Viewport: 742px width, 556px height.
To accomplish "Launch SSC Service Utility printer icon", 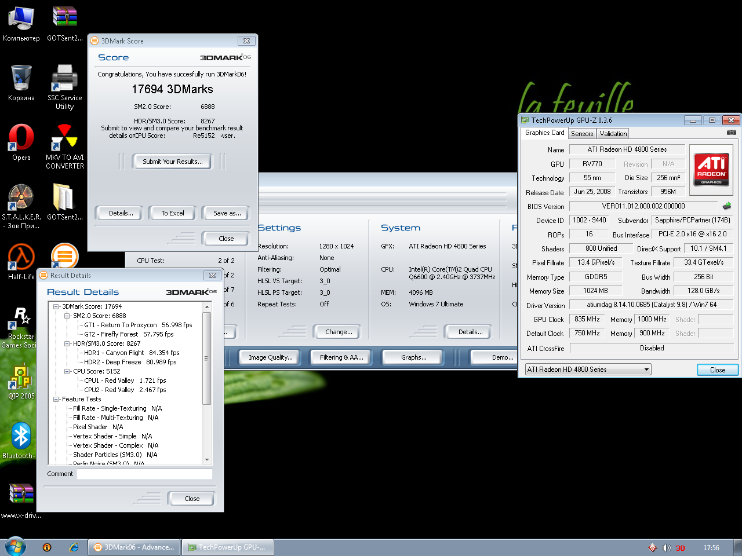I will [x=64, y=87].
